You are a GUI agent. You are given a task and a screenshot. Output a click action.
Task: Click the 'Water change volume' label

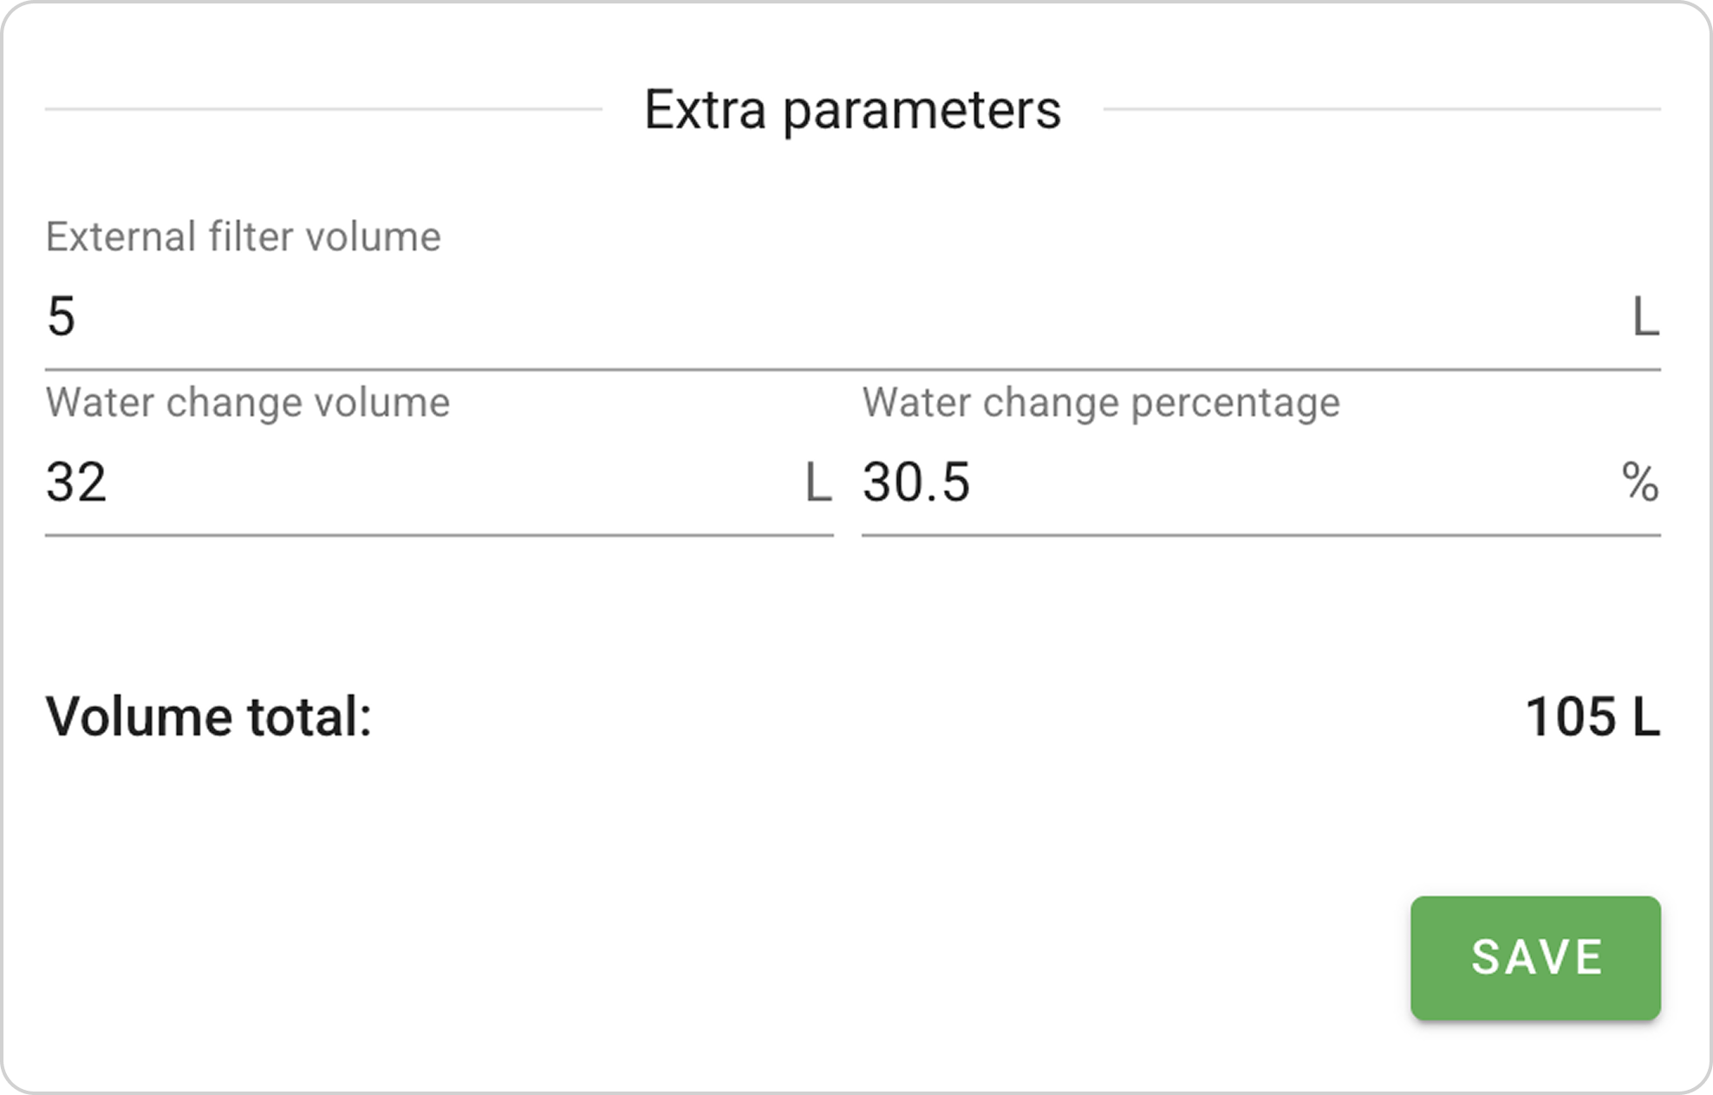pos(248,402)
